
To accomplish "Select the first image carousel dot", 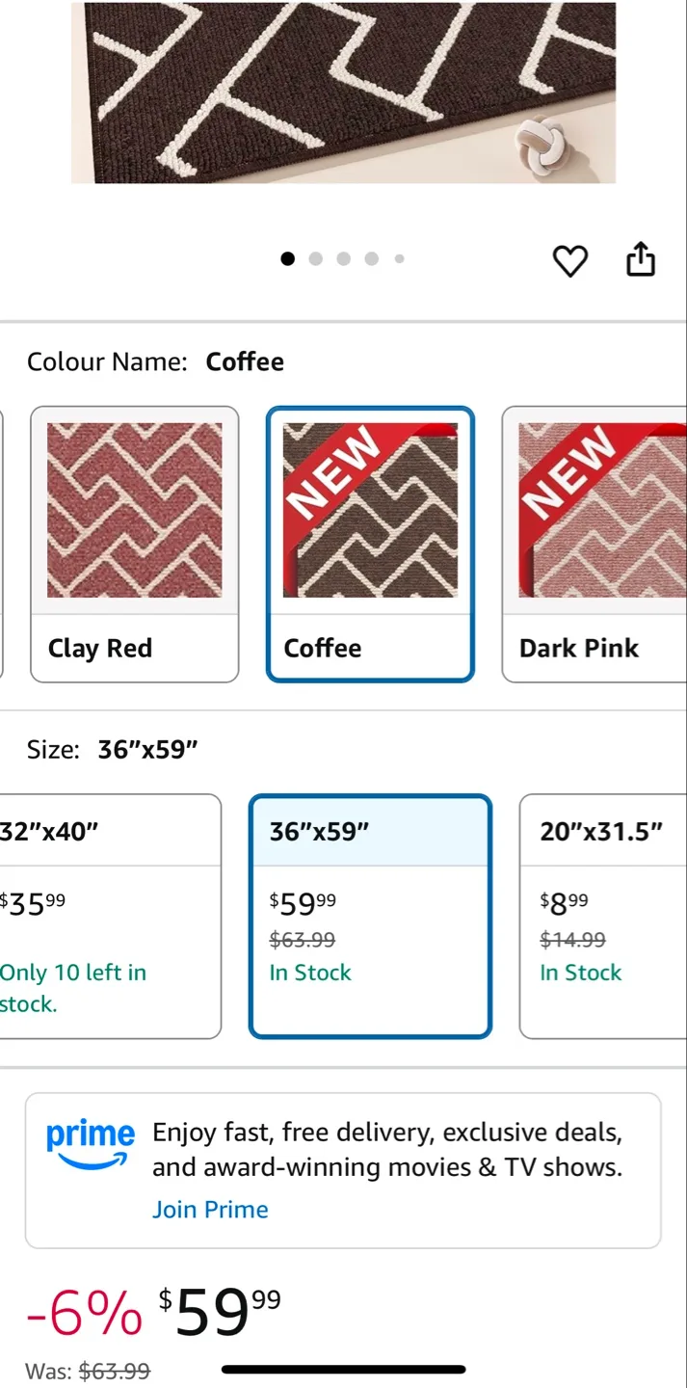I will 287,258.
